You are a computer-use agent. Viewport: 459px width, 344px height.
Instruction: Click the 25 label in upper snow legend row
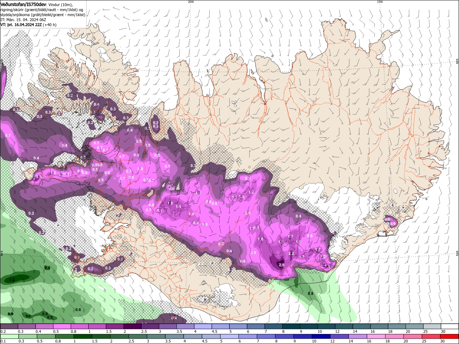(x=425, y=331)
